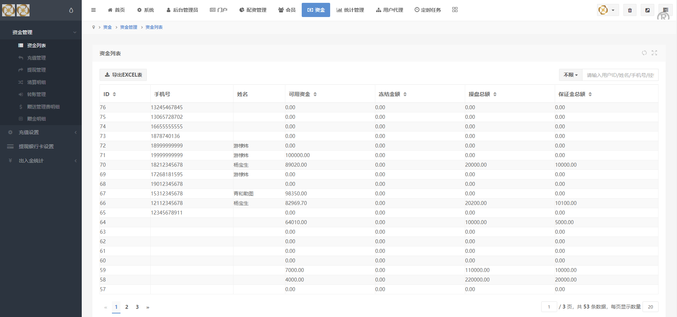Open the grid apps icon in navbar
Viewport: 677px width, 317px height.
pyautogui.click(x=455, y=10)
